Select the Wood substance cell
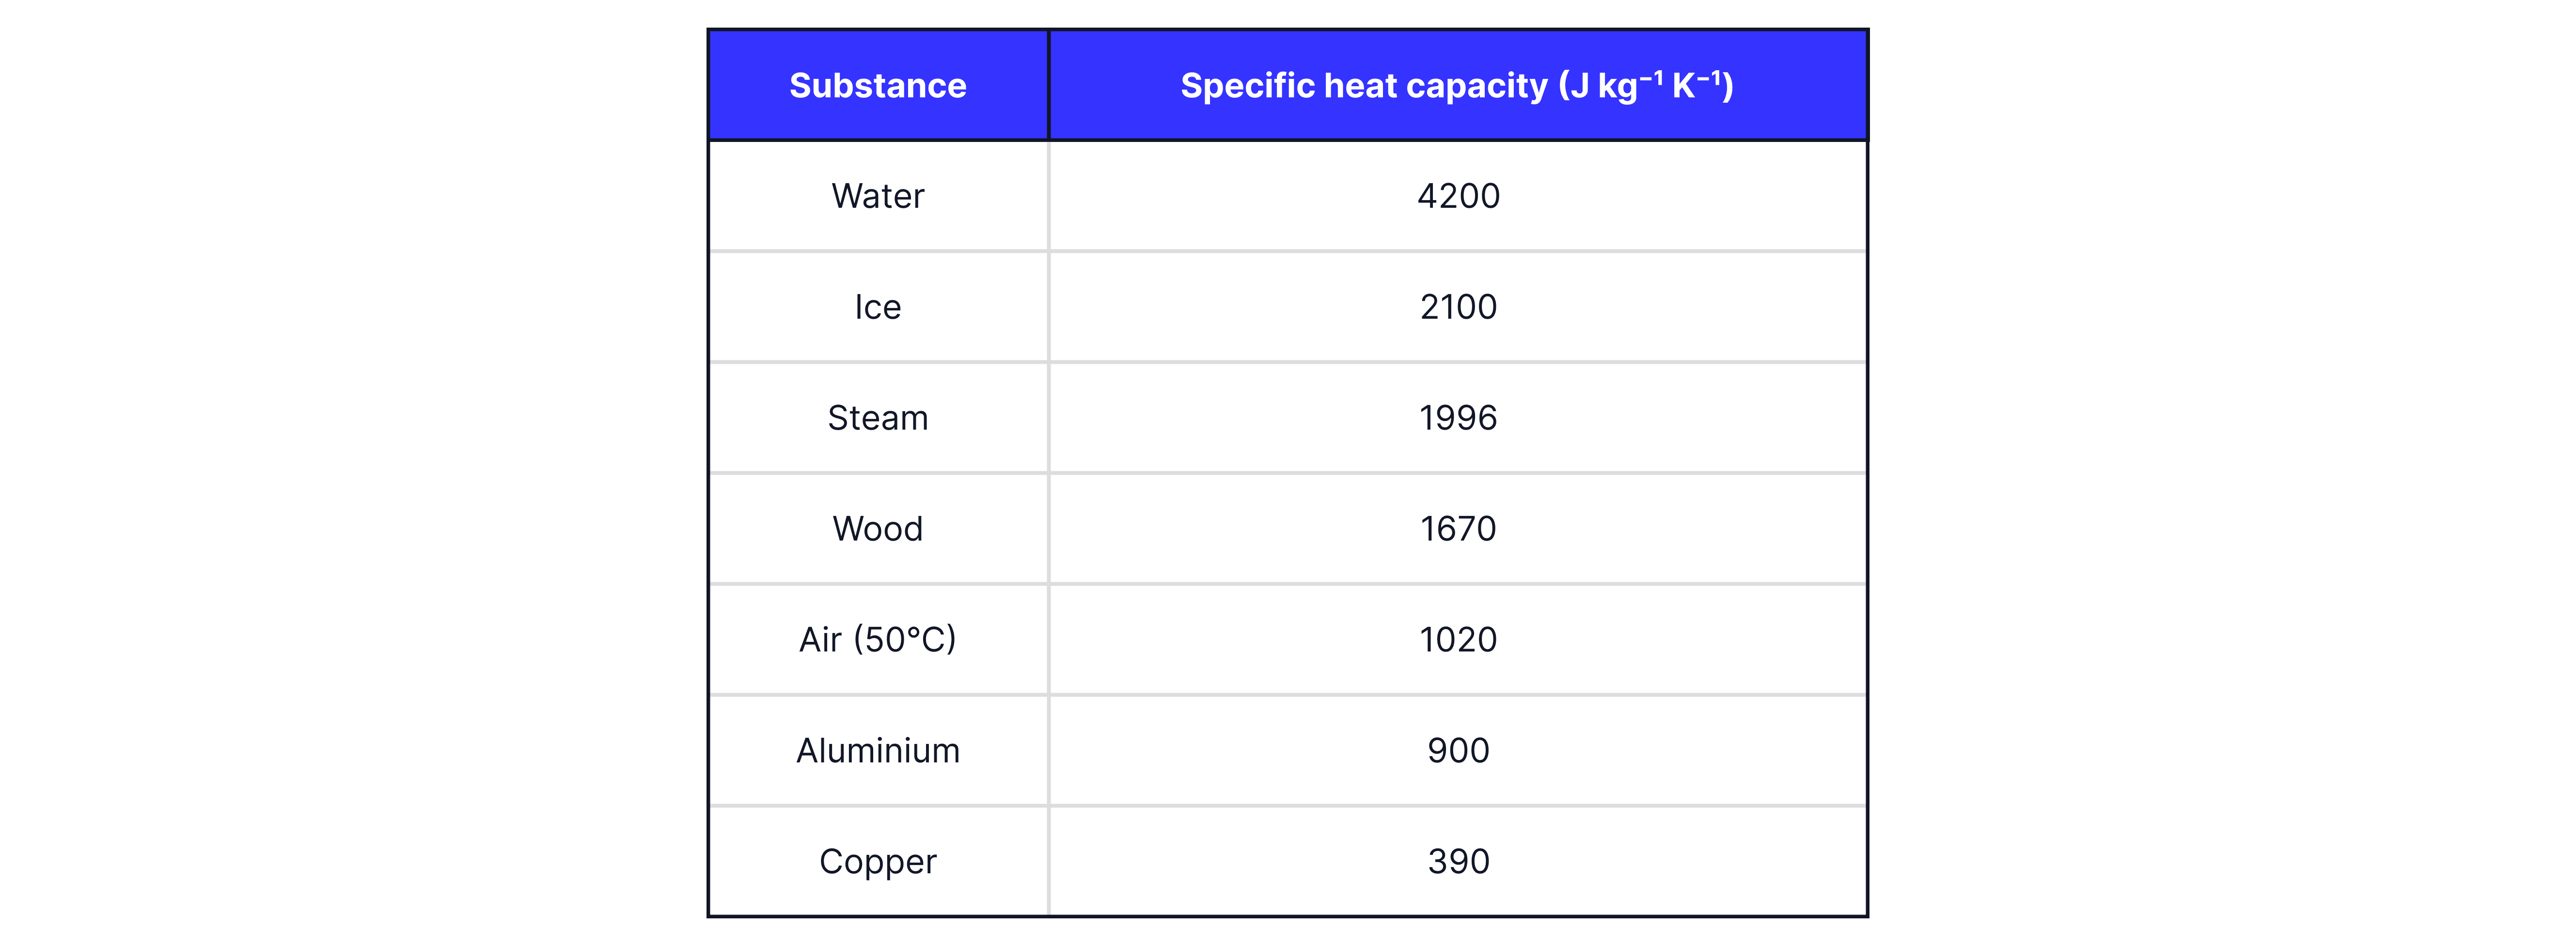 pyautogui.click(x=877, y=529)
